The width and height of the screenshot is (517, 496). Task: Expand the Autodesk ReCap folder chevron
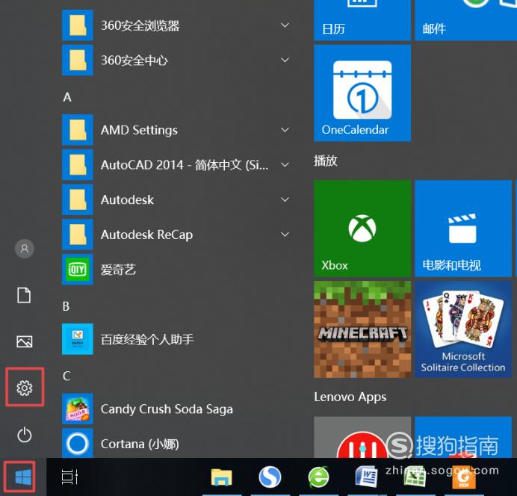click(285, 235)
